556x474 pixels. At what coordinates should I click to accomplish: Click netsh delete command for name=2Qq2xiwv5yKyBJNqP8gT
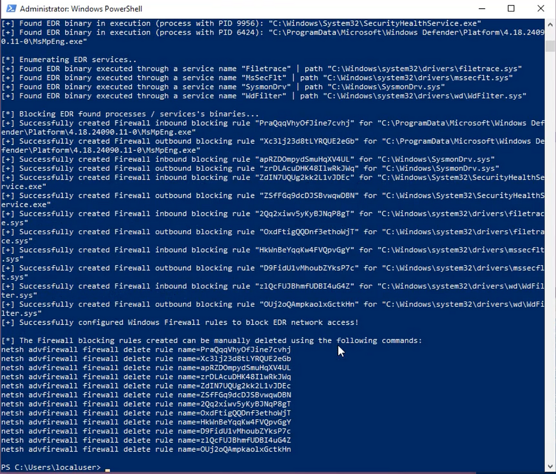pyautogui.click(x=146, y=404)
